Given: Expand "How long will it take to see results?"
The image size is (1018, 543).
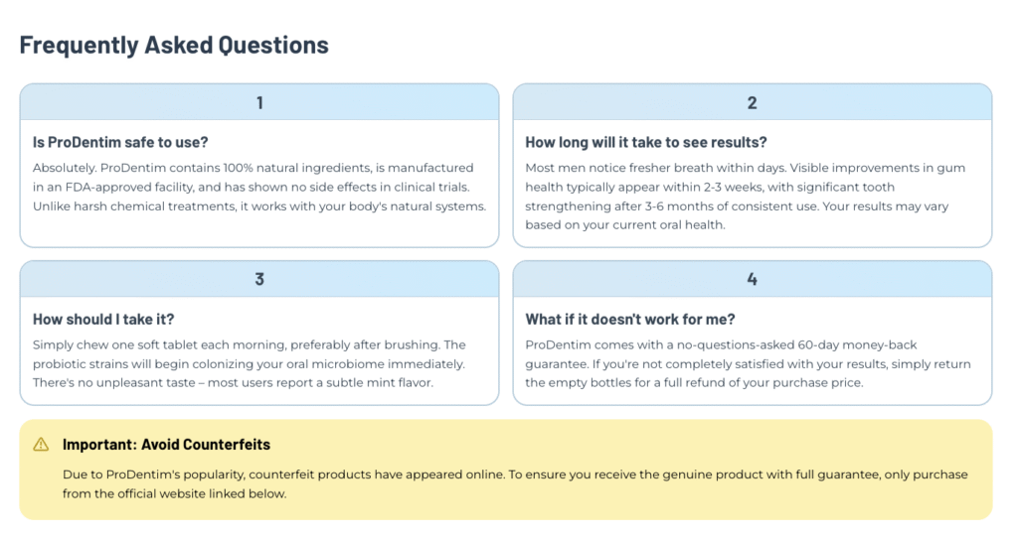Looking at the screenshot, I should (646, 142).
